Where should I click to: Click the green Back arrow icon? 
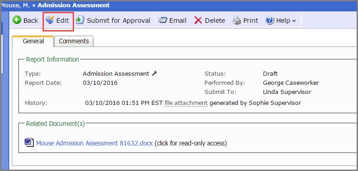tap(16, 20)
